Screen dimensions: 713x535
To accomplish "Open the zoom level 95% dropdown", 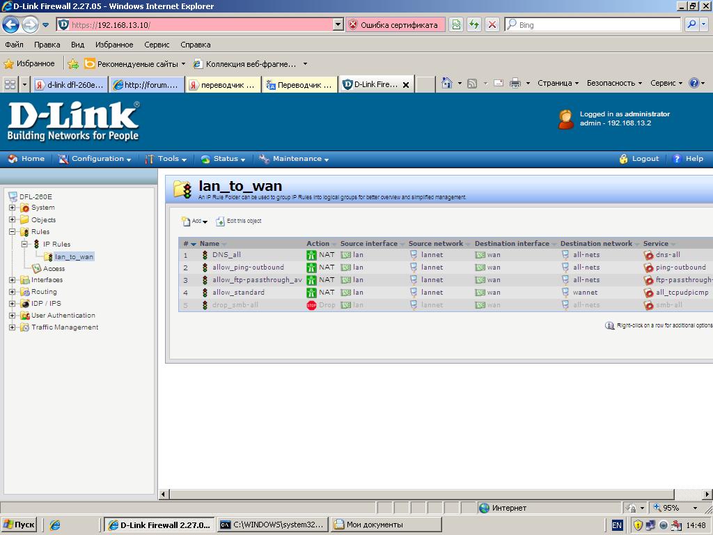I will 694,508.
